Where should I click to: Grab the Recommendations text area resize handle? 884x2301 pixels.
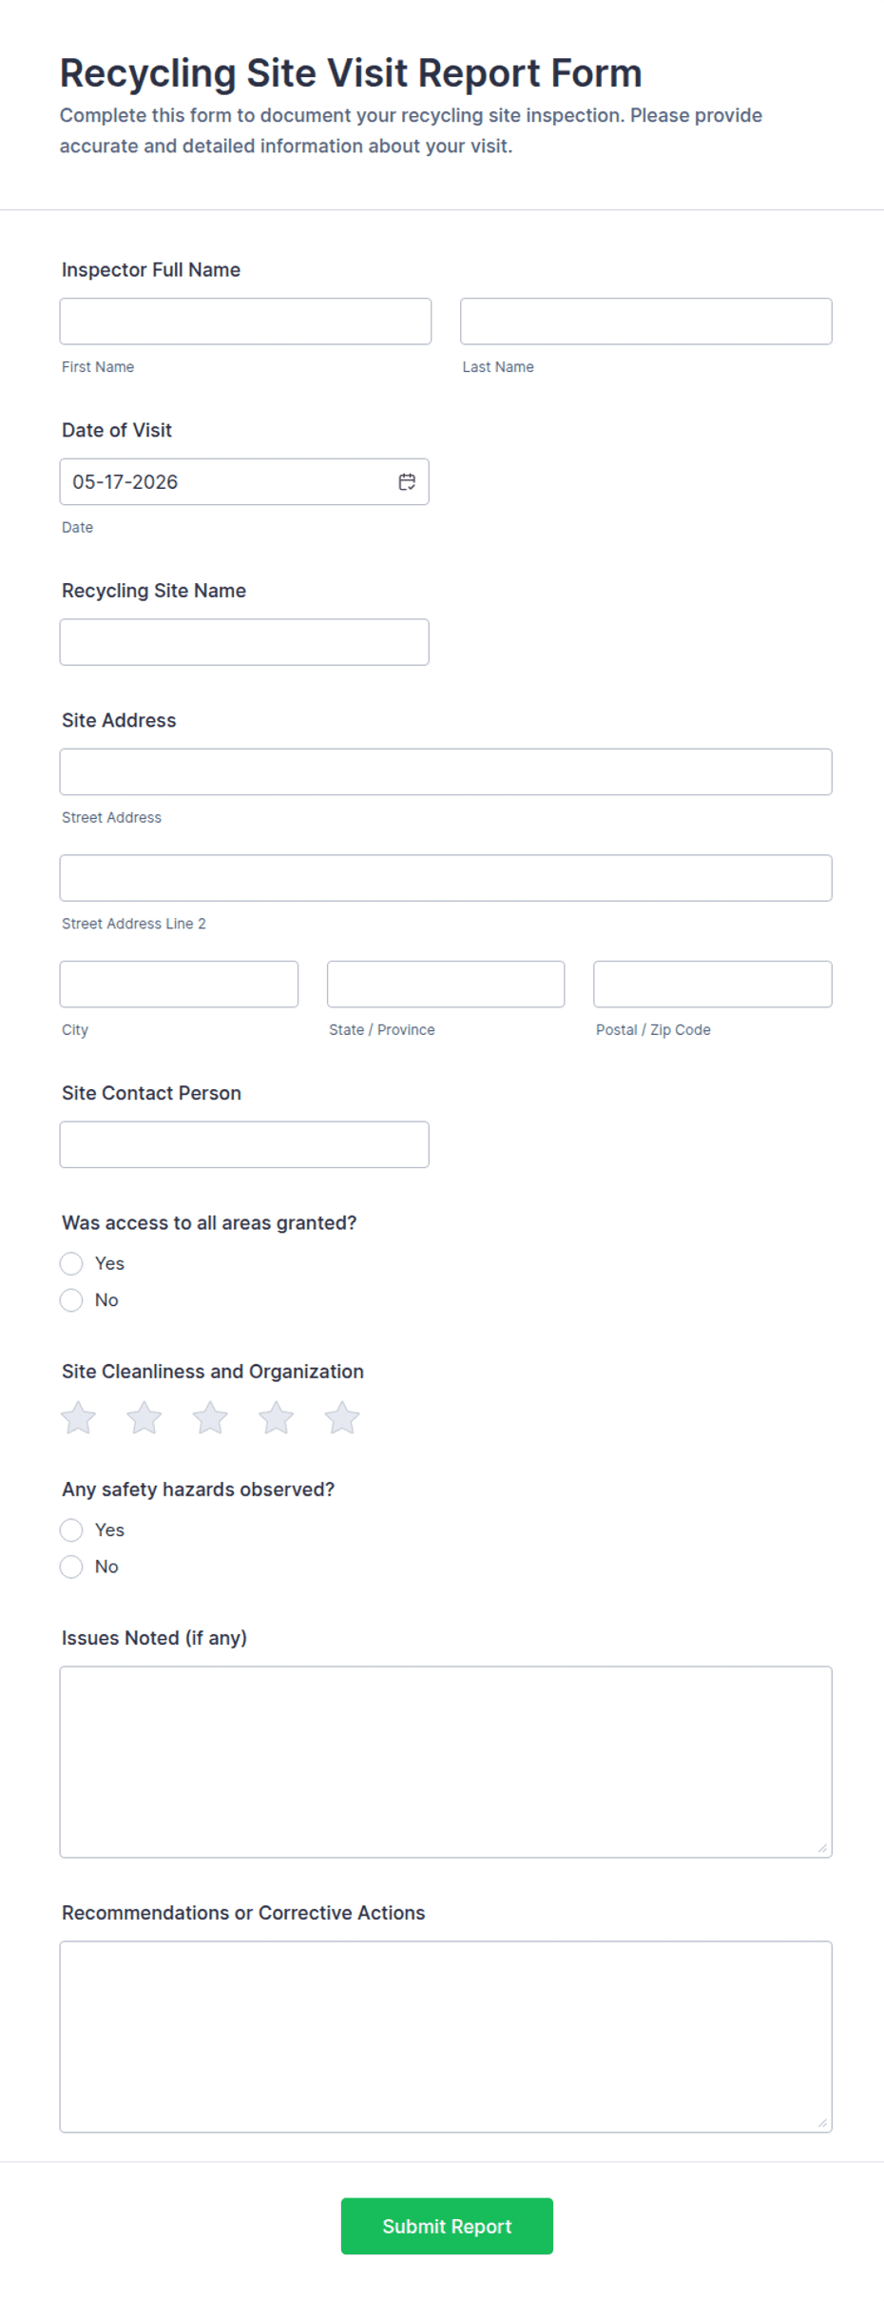point(823,2123)
